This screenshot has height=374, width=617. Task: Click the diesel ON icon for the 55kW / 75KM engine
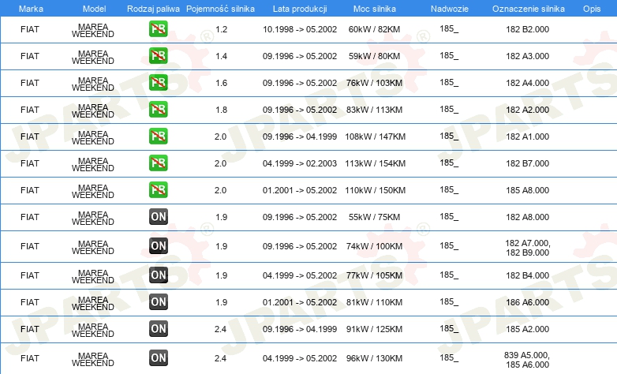pyautogui.click(x=158, y=216)
